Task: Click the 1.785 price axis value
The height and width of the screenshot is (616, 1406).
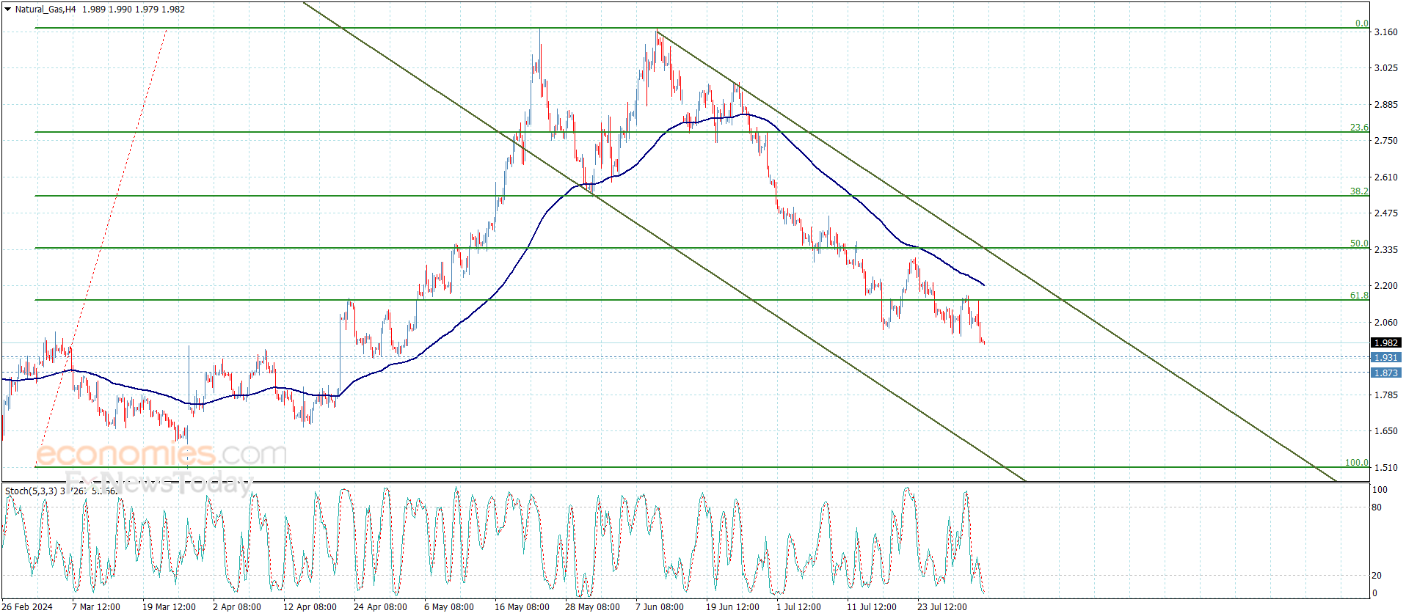Action: click(1385, 395)
